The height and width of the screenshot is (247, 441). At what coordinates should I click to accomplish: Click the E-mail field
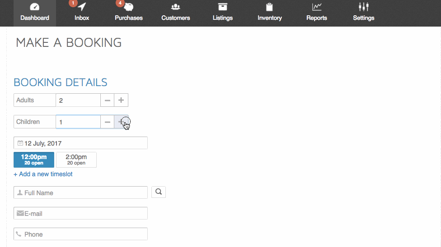click(x=80, y=213)
